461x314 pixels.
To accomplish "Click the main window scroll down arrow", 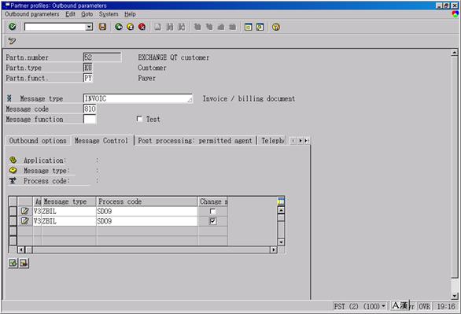I will [x=455, y=296].
